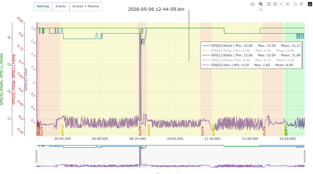The height and width of the screenshot is (174, 313).
Task: Click the 10:00.000 x-axis tick label
Action: coord(175,139)
